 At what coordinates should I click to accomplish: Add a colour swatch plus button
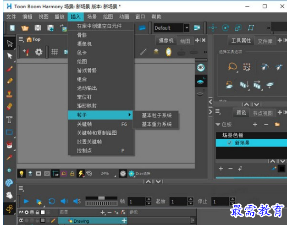221,169
